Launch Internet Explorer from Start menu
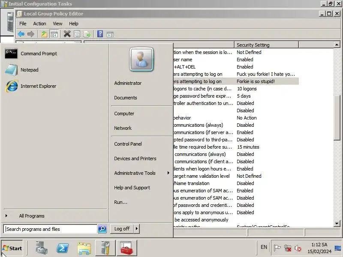343x257 pixels. click(30, 86)
